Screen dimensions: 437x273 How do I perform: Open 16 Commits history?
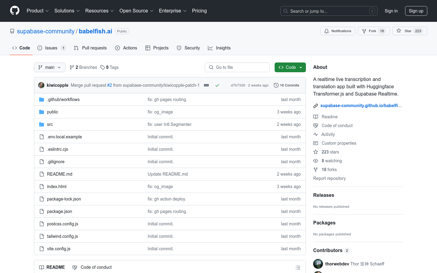[x=286, y=85]
